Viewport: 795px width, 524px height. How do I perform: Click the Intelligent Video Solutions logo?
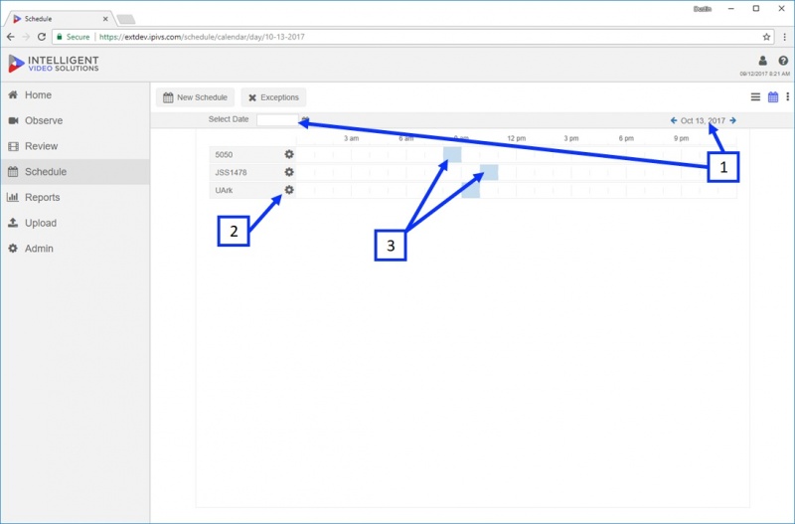pyautogui.click(x=54, y=64)
